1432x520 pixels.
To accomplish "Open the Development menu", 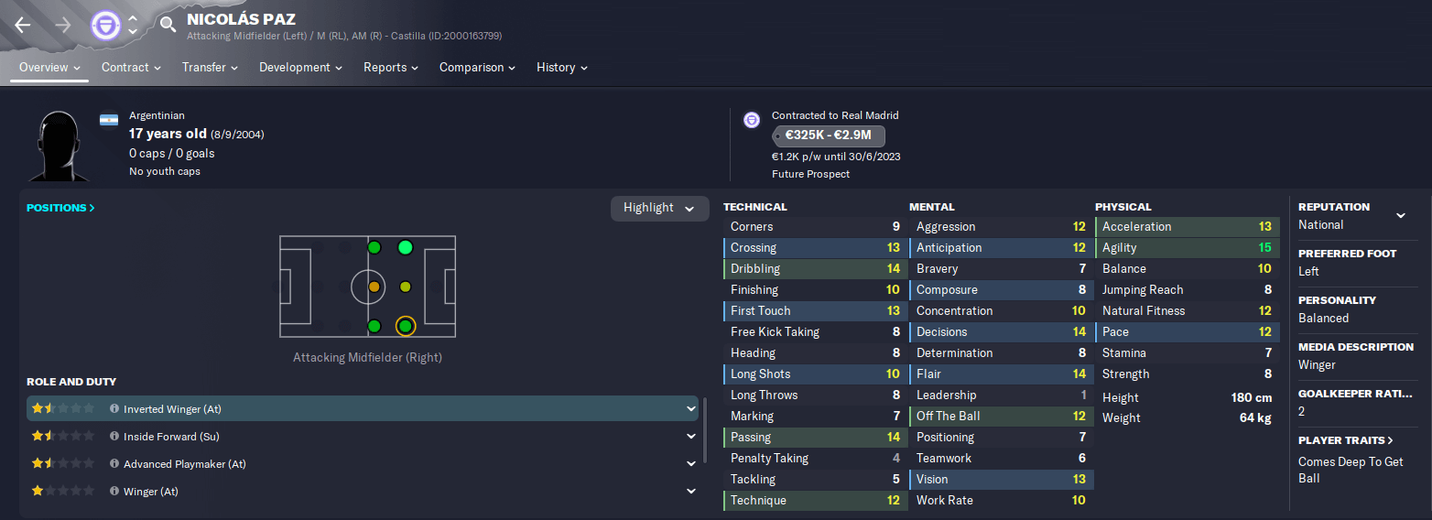I will 300,68.
